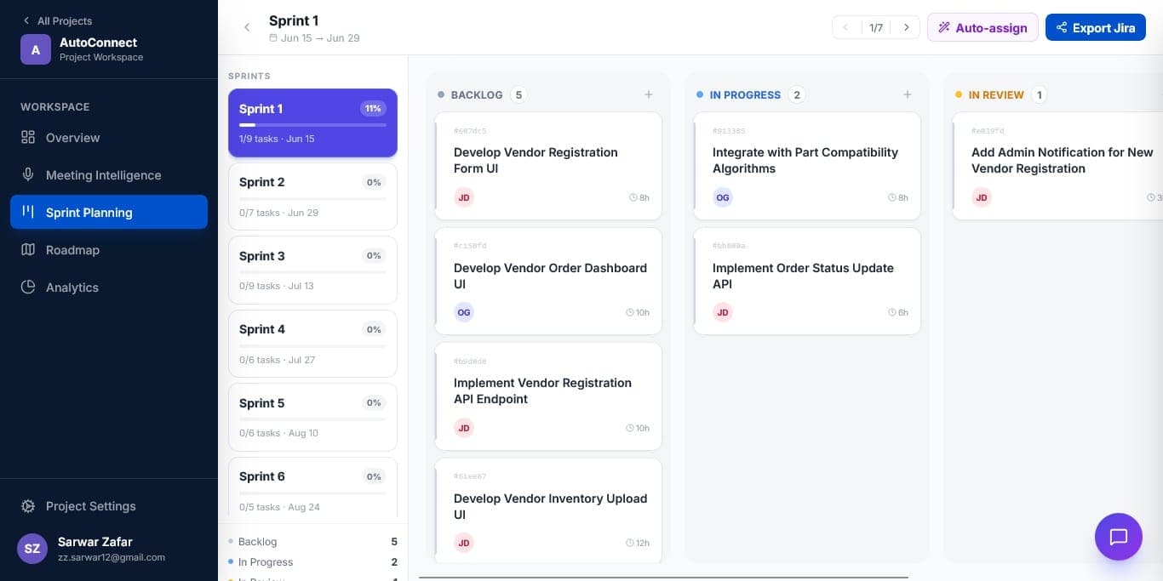
Task: Click 6h estimate on Order Status Update card
Action: point(898,312)
